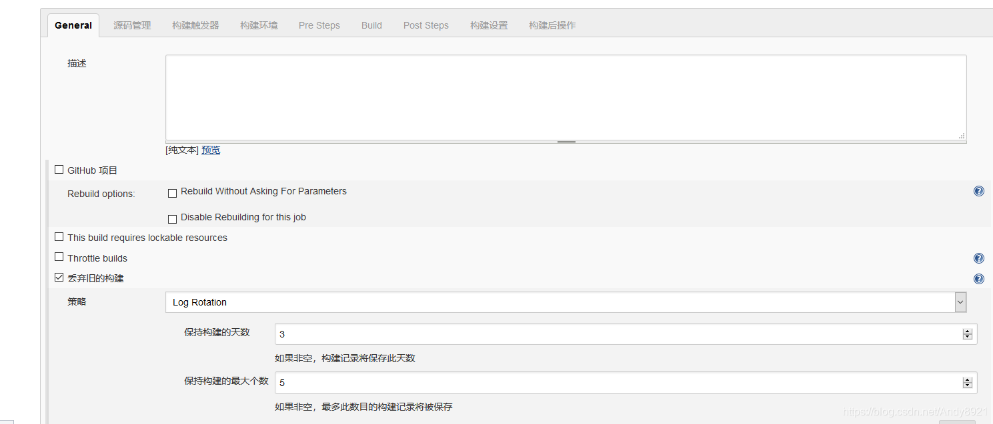Click the 保持构建的最大个数 input field

coord(626,383)
